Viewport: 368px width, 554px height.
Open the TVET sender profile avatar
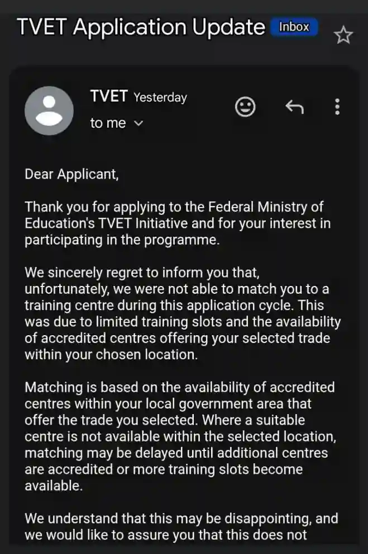tap(49, 110)
